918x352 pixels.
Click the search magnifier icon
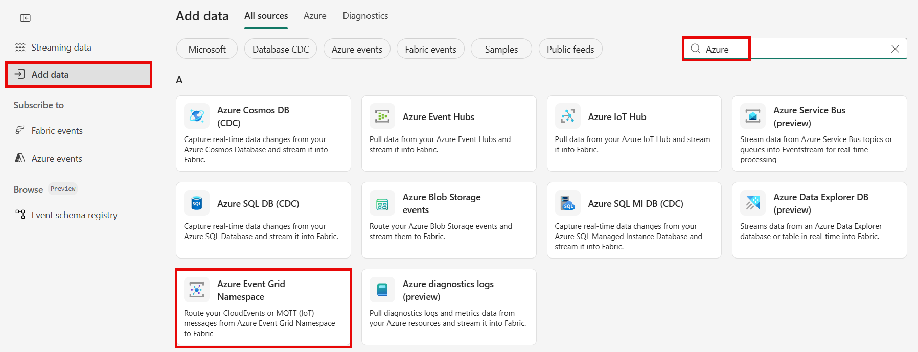pyautogui.click(x=695, y=49)
